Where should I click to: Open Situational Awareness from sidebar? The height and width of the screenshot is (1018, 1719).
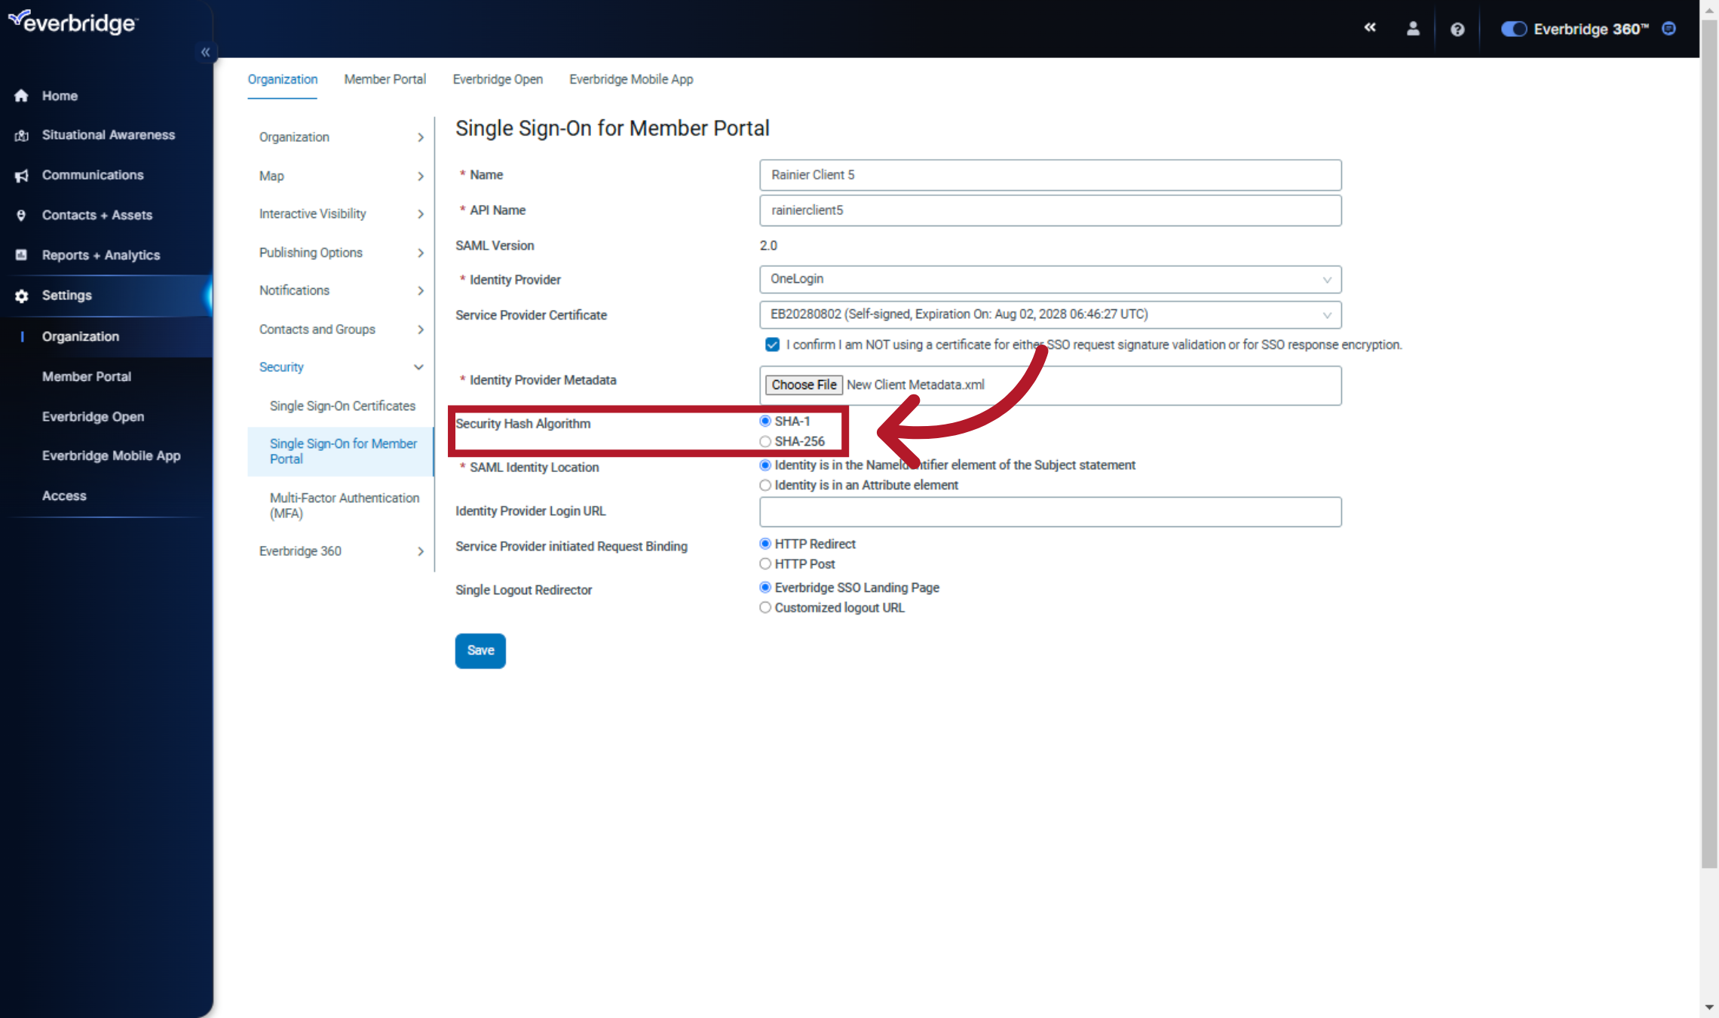[108, 134]
